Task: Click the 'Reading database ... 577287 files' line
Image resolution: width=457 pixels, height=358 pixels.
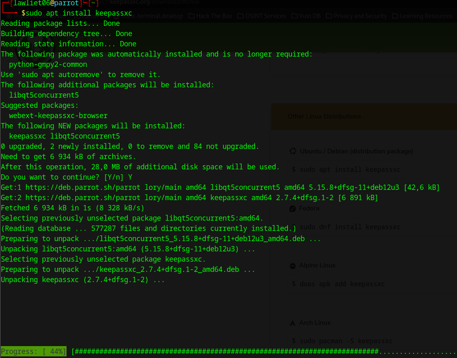Action: coord(148,228)
